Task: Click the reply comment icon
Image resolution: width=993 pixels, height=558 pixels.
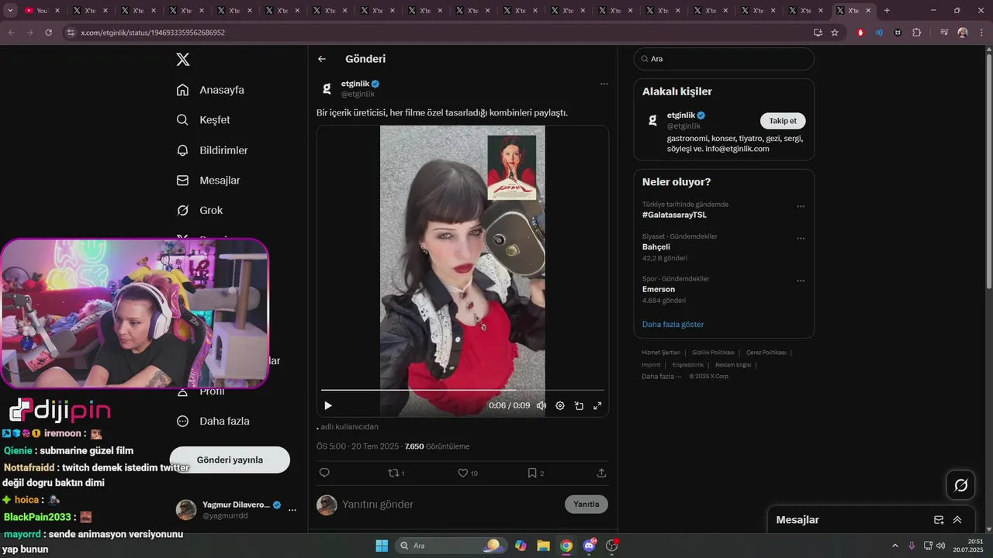Action: pos(324,473)
